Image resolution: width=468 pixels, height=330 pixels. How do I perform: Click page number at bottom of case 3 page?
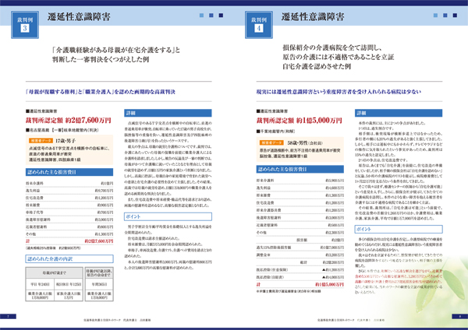click(x=9, y=316)
